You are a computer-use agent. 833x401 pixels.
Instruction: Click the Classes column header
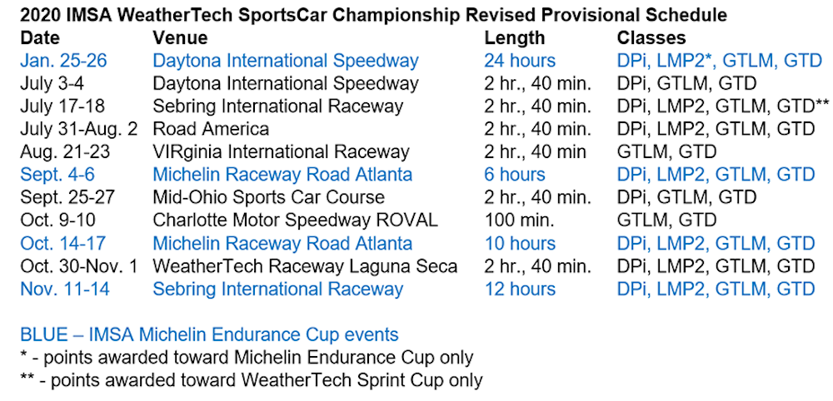point(651,37)
